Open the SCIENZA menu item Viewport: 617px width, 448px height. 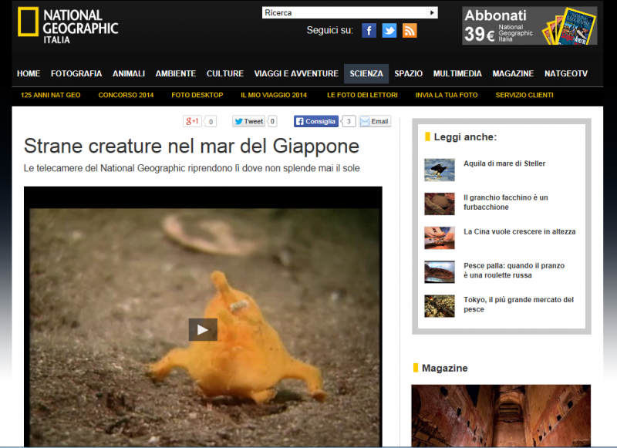coord(366,74)
